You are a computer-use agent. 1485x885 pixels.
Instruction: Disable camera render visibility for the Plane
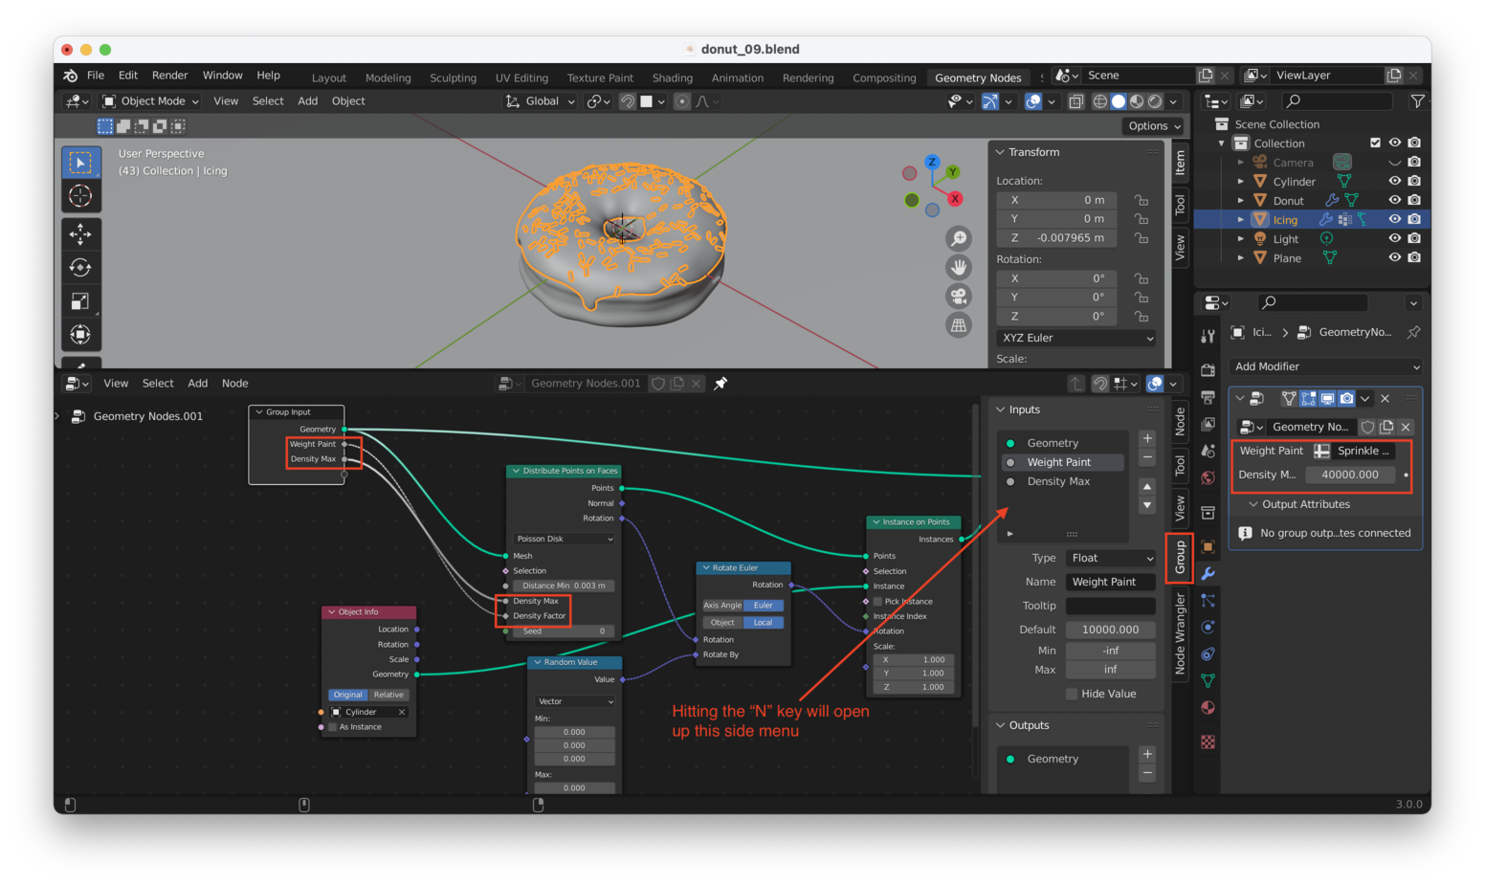point(1415,257)
